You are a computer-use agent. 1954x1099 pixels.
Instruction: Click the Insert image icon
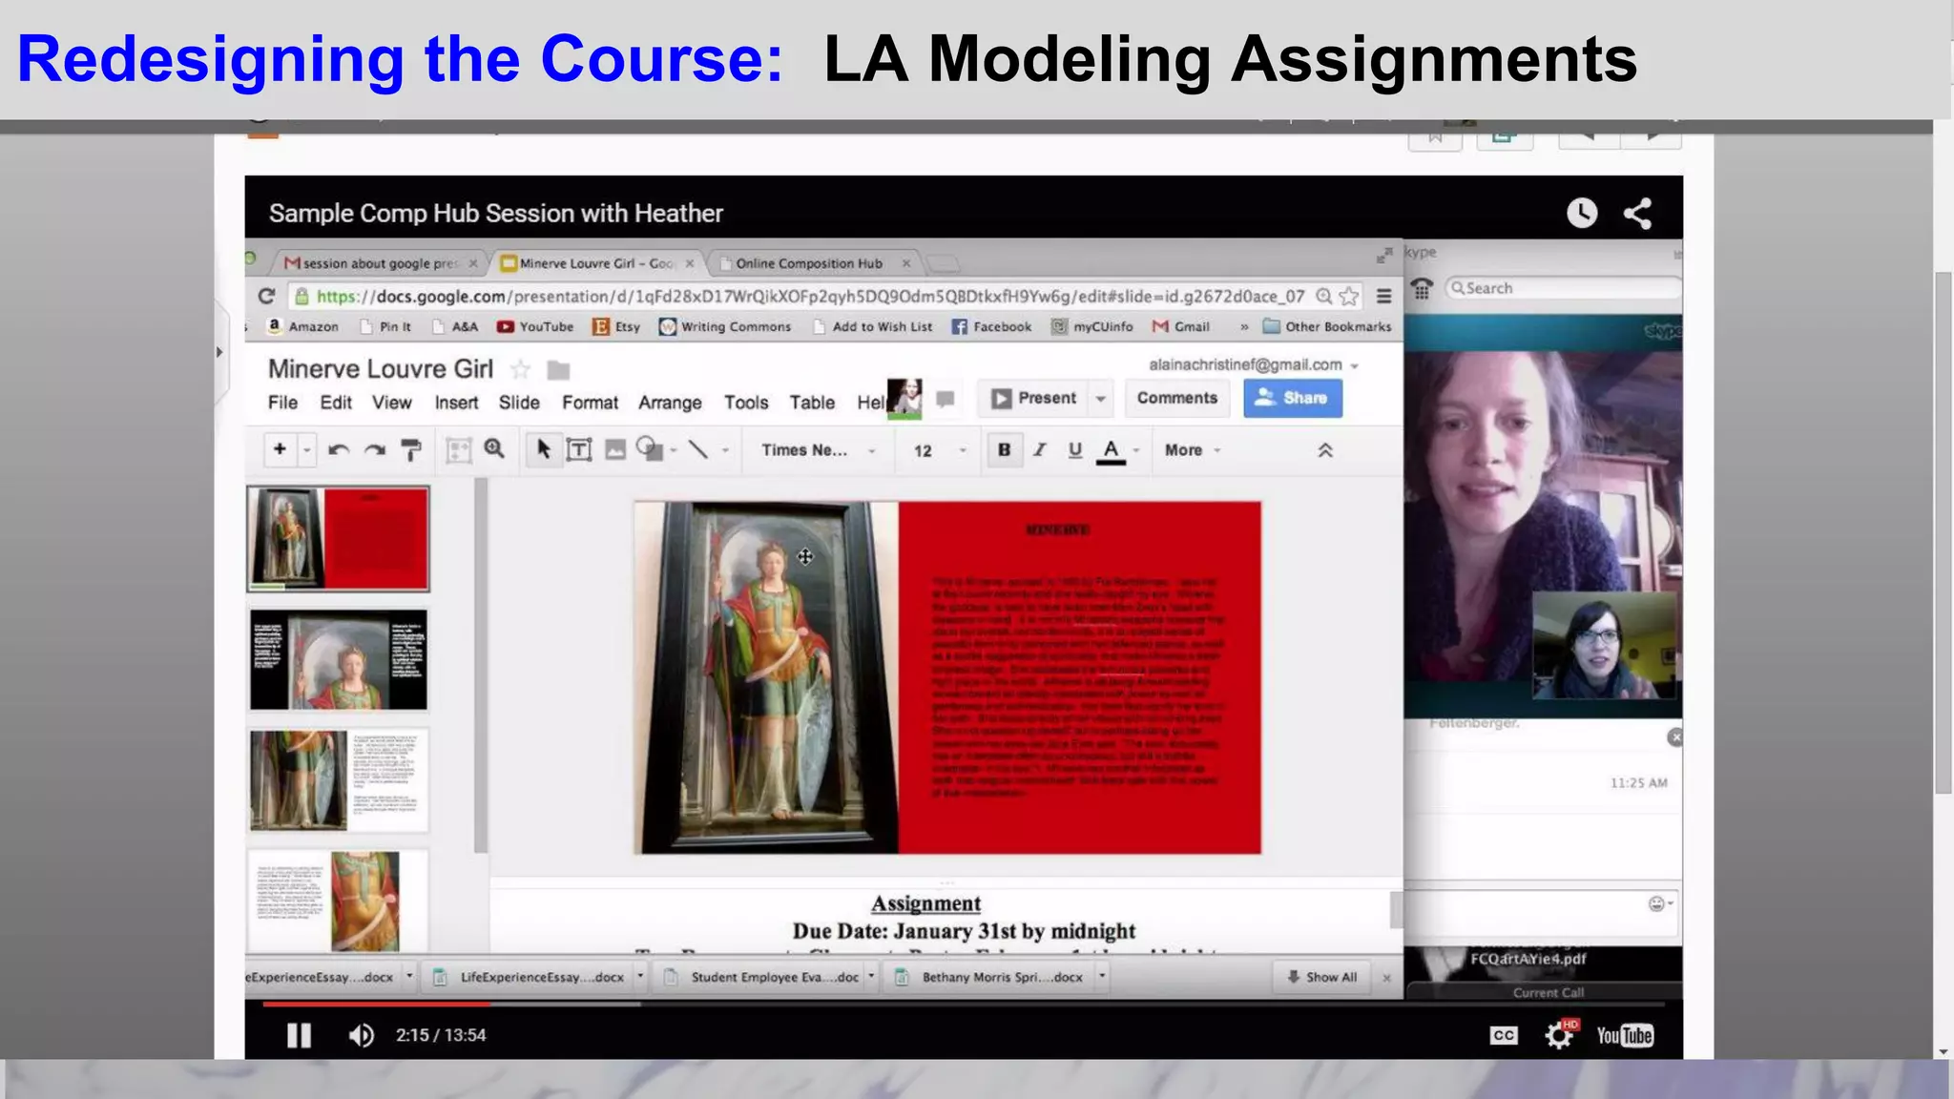point(615,449)
